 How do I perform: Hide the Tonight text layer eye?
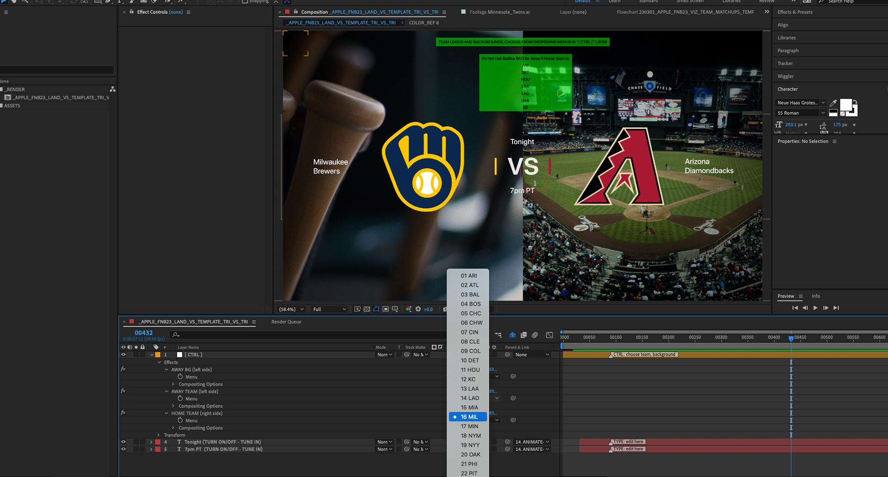[123, 442]
